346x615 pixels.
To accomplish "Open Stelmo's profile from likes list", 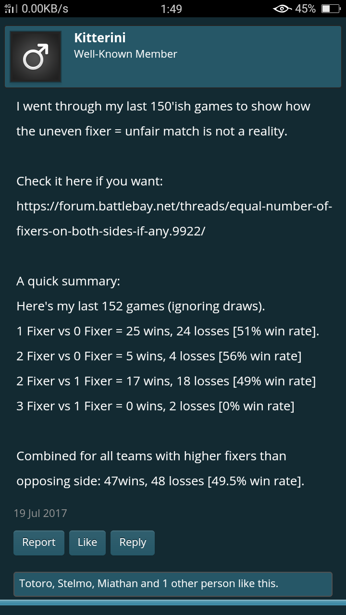I will (x=74, y=584).
